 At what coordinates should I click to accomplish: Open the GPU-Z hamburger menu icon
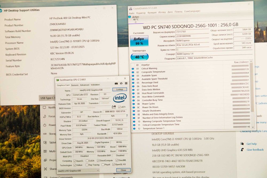(126, 83)
